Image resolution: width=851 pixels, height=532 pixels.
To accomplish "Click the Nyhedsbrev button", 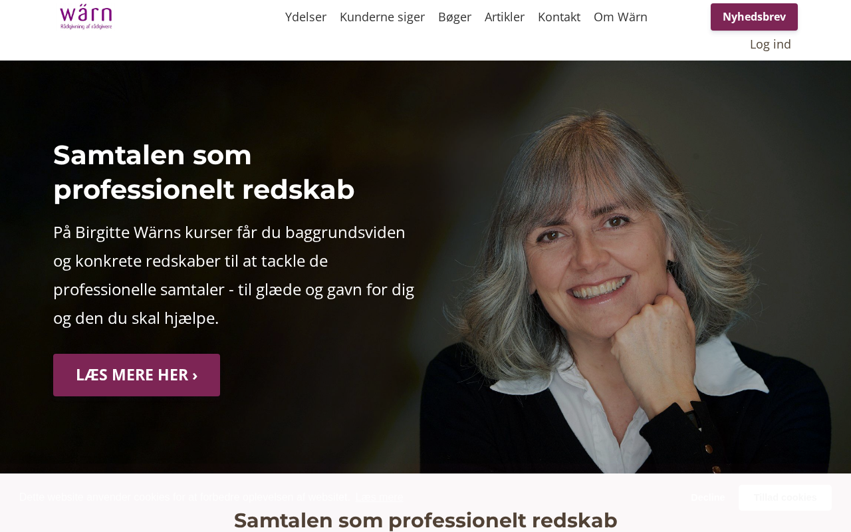I will pyautogui.click(x=754, y=17).
